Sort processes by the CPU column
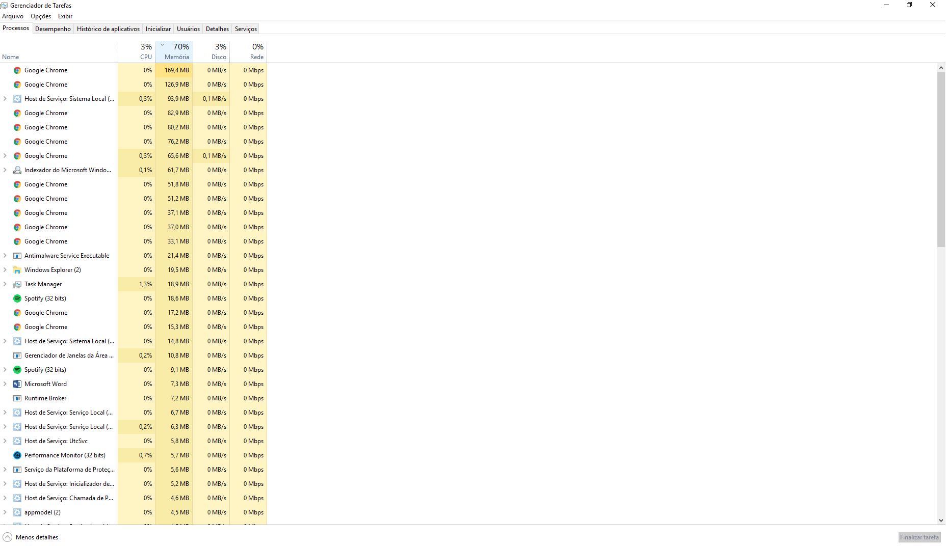This screenshot has width=946, height=546. click(x=137, y=51)
